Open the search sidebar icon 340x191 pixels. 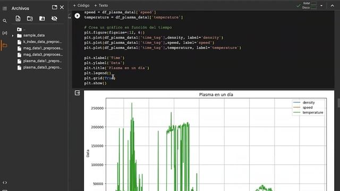click(x=5, y=21)
